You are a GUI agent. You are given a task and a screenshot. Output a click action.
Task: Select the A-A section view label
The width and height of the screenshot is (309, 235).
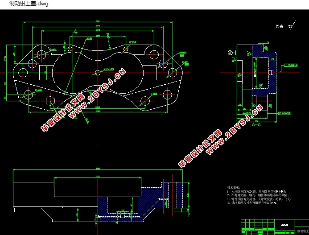[x=256, y=124]
